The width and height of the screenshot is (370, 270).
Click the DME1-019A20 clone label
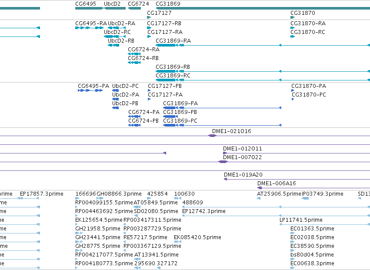[243, 175]
